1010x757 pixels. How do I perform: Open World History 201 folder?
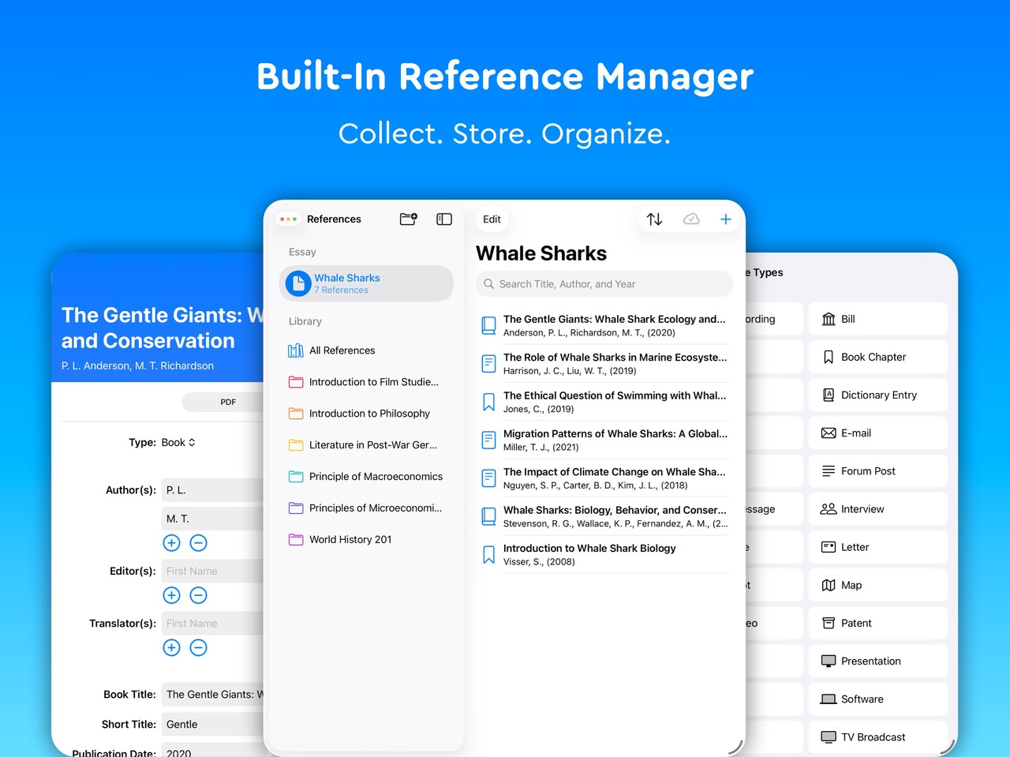[x=366, y=540]
